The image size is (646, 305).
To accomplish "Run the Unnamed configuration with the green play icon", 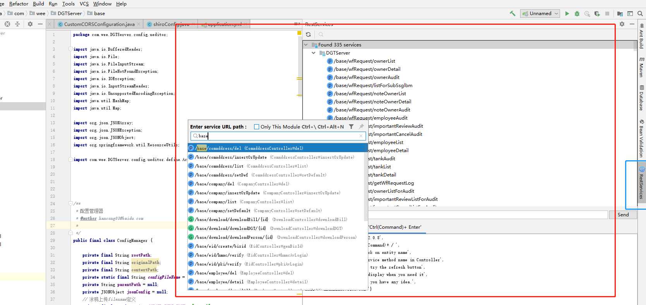I will 567,14.
